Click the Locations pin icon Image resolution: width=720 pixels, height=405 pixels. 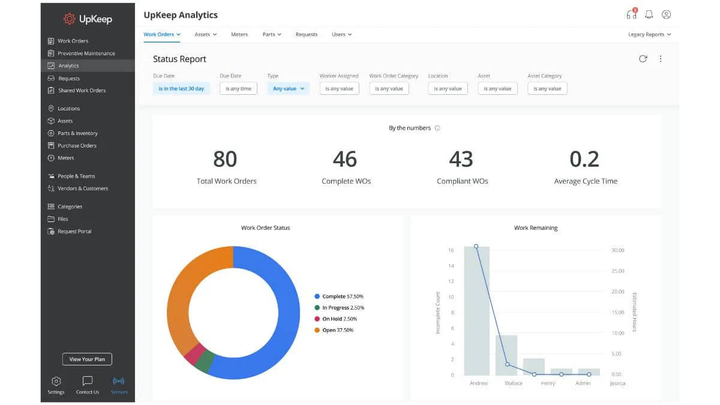point(51,109)
